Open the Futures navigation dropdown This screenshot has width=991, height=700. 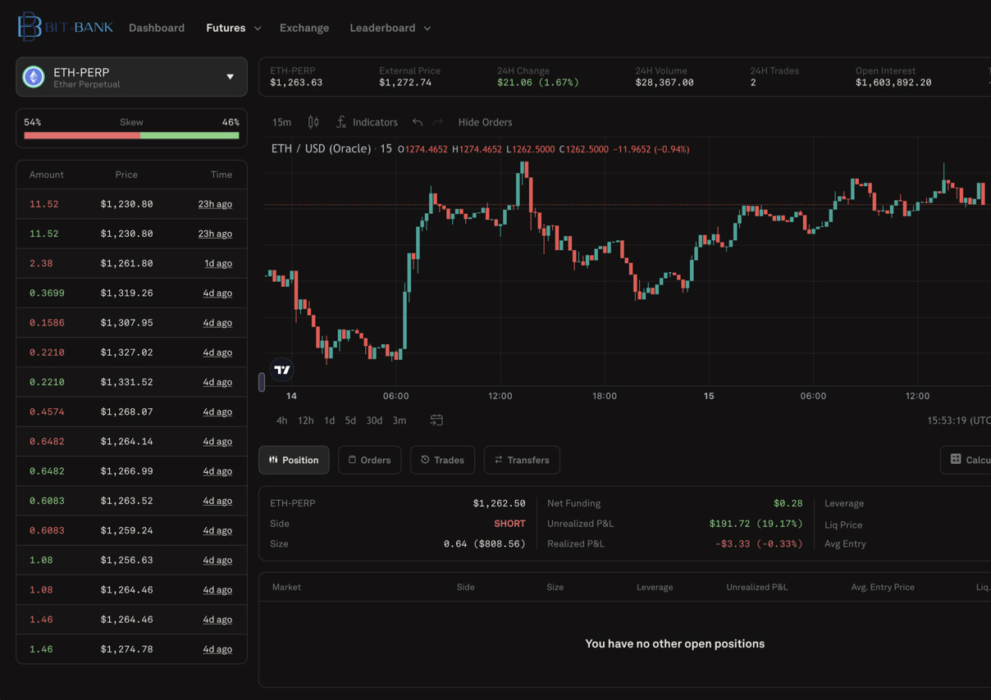click(x=233, y=27)
